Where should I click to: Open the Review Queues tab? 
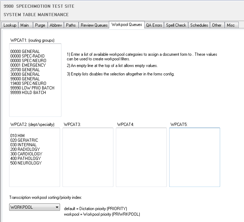(94, 25)
